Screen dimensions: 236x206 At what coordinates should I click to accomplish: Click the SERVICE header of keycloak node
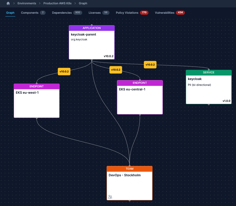[209, 73]
